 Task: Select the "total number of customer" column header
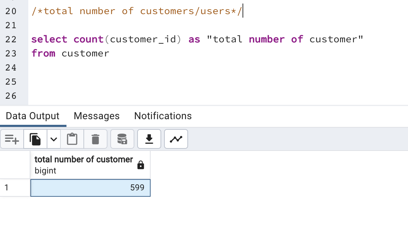83,160
